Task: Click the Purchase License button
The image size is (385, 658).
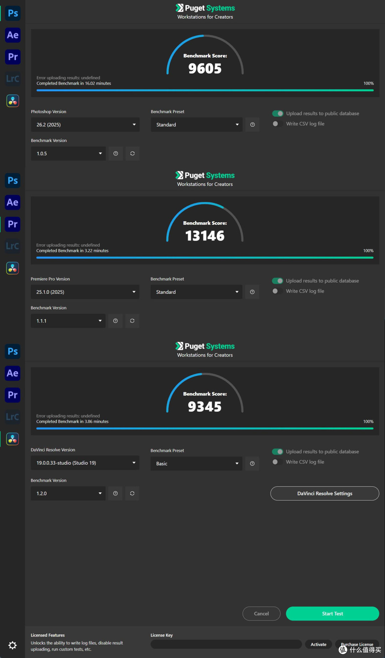Action: (357, 644)
